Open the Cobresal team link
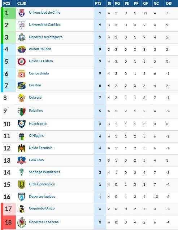Viewport: 178px width, 230px height. click(36, 98)
